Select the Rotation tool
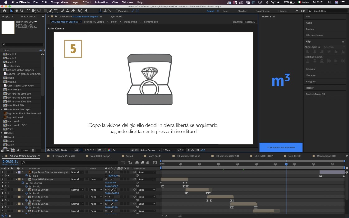The height and width of the screenshot is (218, 349). point(28,11)
